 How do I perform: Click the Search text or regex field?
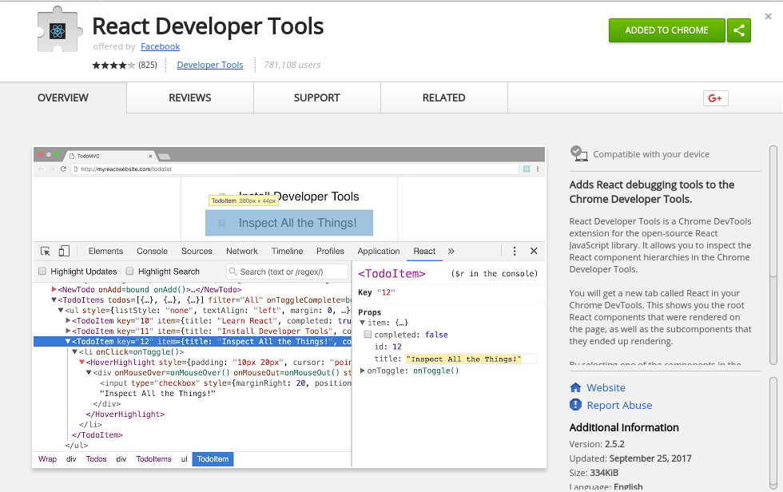pos(287,272)
